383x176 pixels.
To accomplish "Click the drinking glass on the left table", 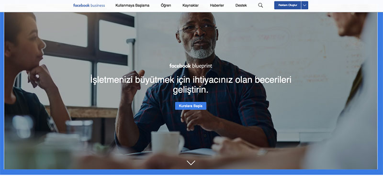I will click(79, 131).
